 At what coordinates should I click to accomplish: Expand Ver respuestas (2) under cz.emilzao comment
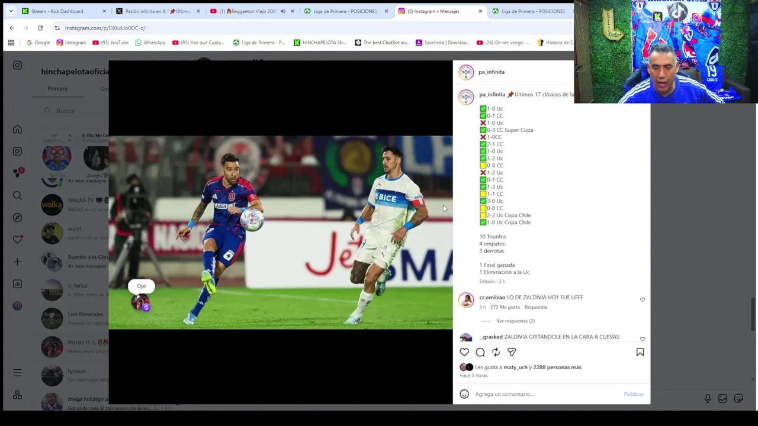[515, 321]
